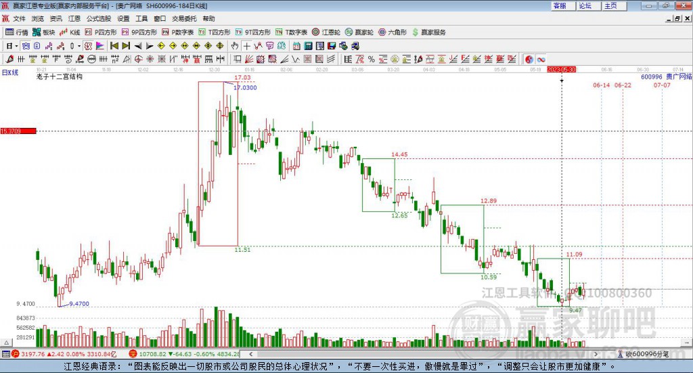Click the 12.89 price label
Viewport: 693px width, 373px height.
click(x=489, y=200)
